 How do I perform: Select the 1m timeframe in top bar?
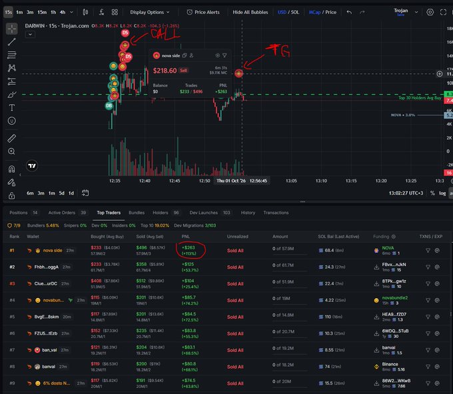[x=19, y=12]
